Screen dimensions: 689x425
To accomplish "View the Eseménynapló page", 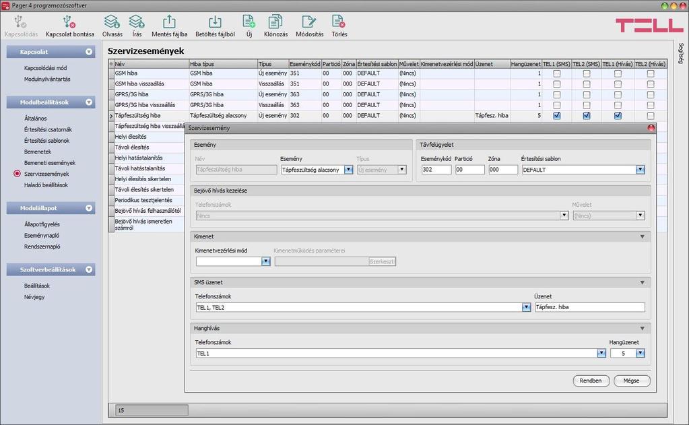I will pos(41,236).
